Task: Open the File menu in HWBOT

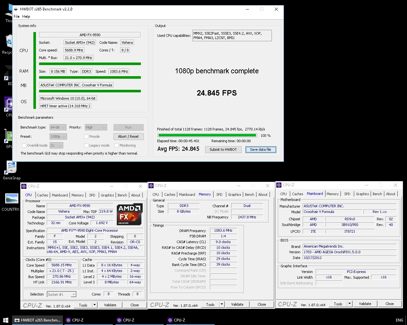Action: (x=17, y=17)
